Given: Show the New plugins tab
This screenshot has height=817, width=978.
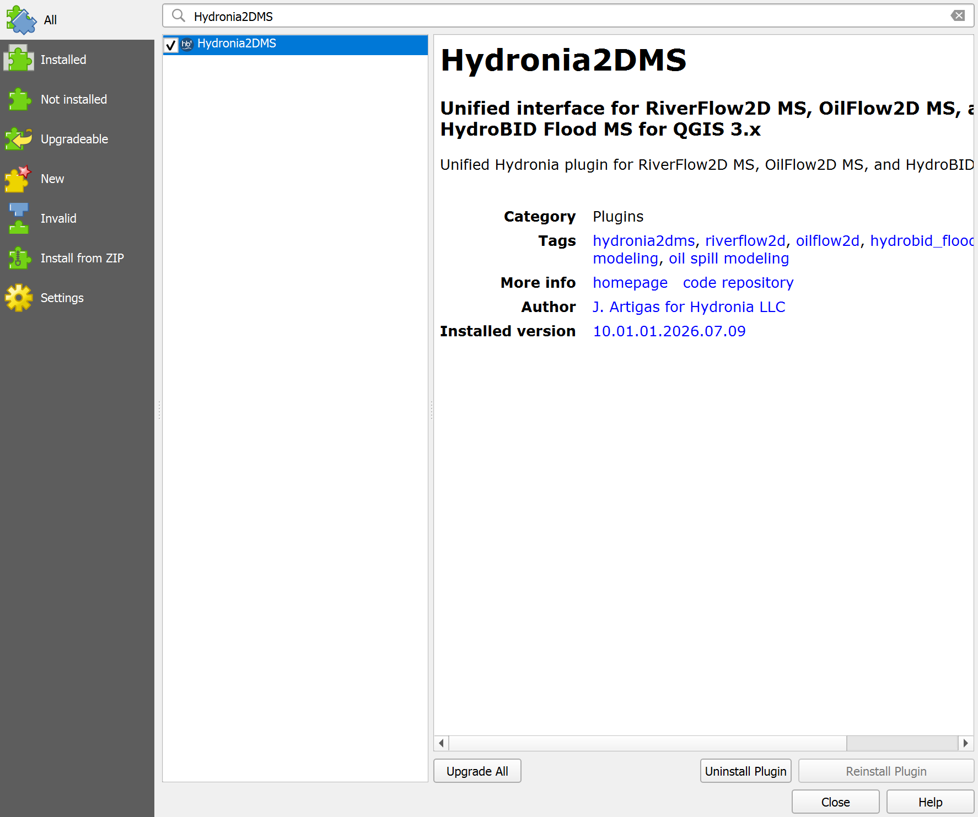Looking at the screenshot, I should point(77,179).
